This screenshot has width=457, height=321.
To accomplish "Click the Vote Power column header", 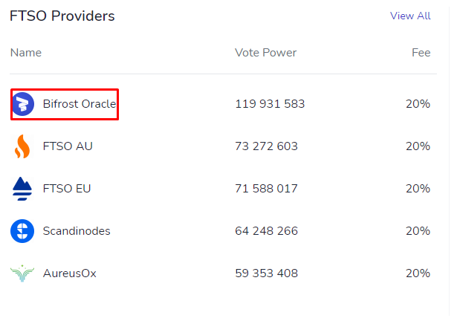I will point(265,53).
